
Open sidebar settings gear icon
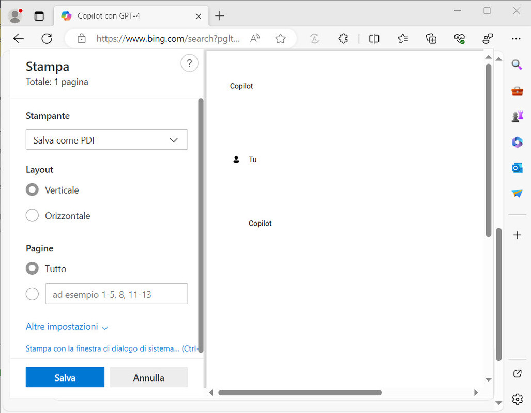pyautogui.click(x=517, y=400)
